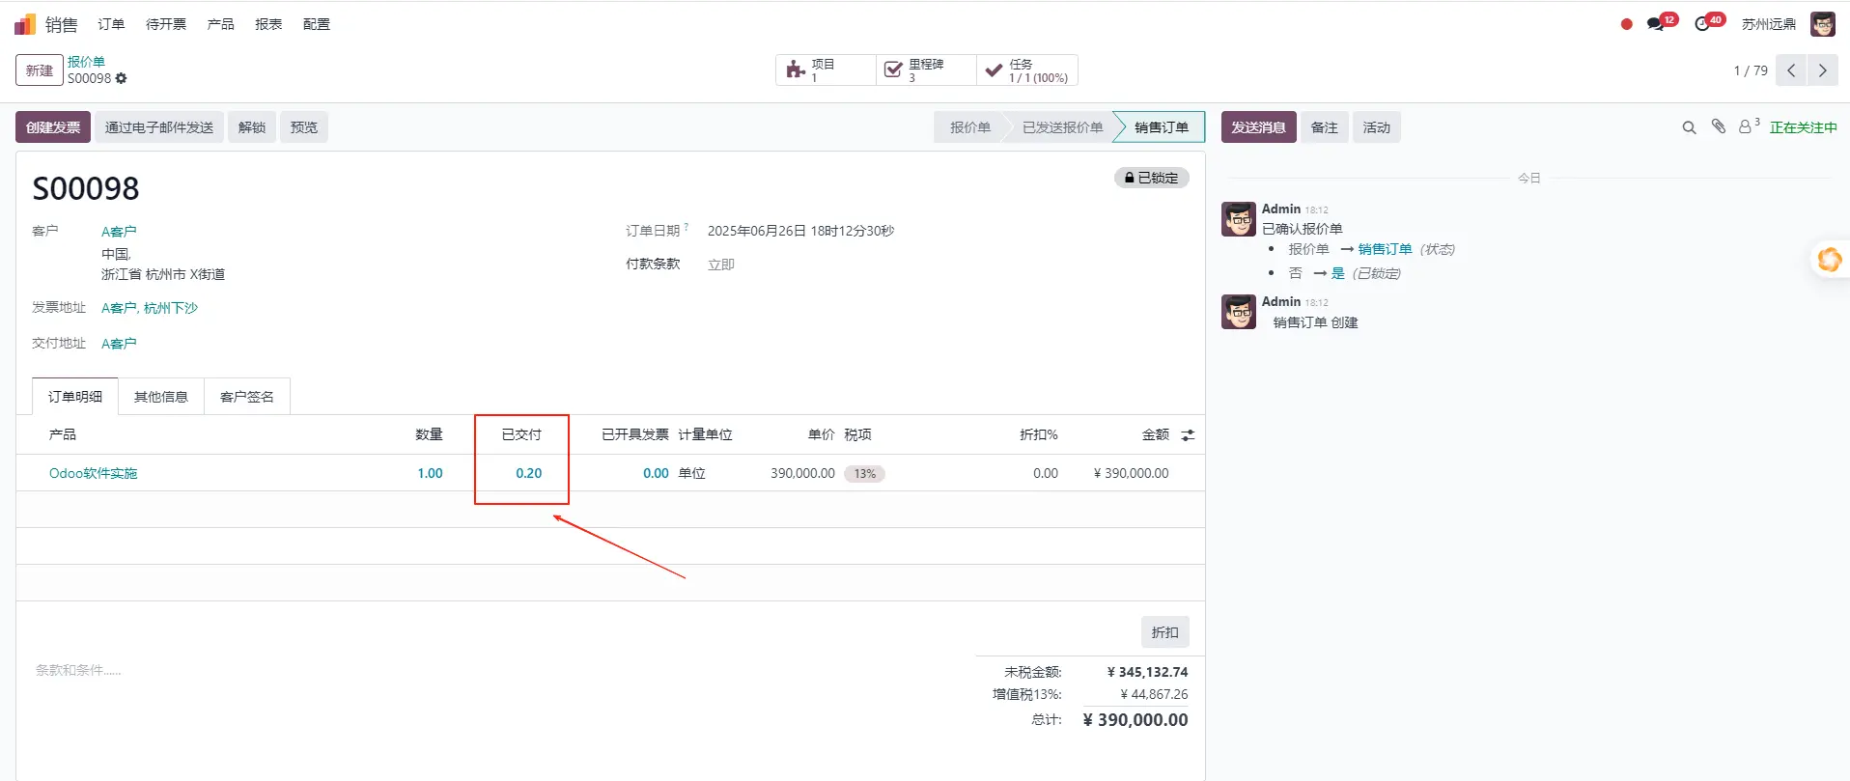The height and width of the screenshot is (781, 1850).
Task: Open the 配置 menu
Action: point(317,24)
